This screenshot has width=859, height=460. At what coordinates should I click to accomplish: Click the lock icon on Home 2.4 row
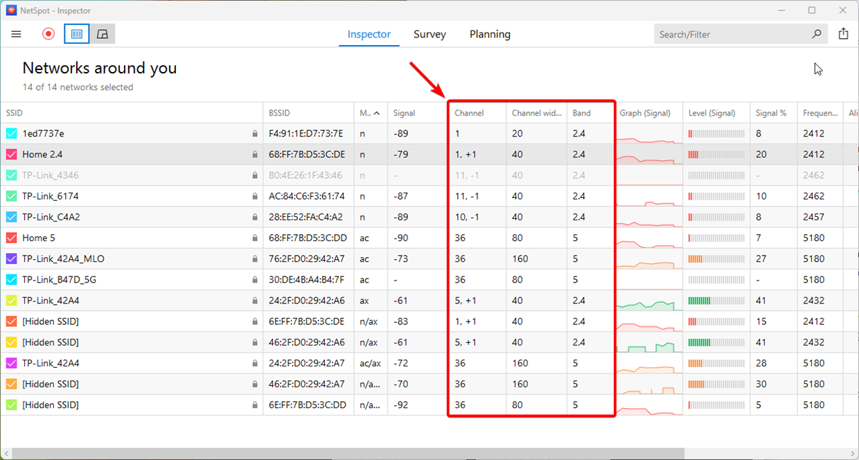[x=255, y=154]
